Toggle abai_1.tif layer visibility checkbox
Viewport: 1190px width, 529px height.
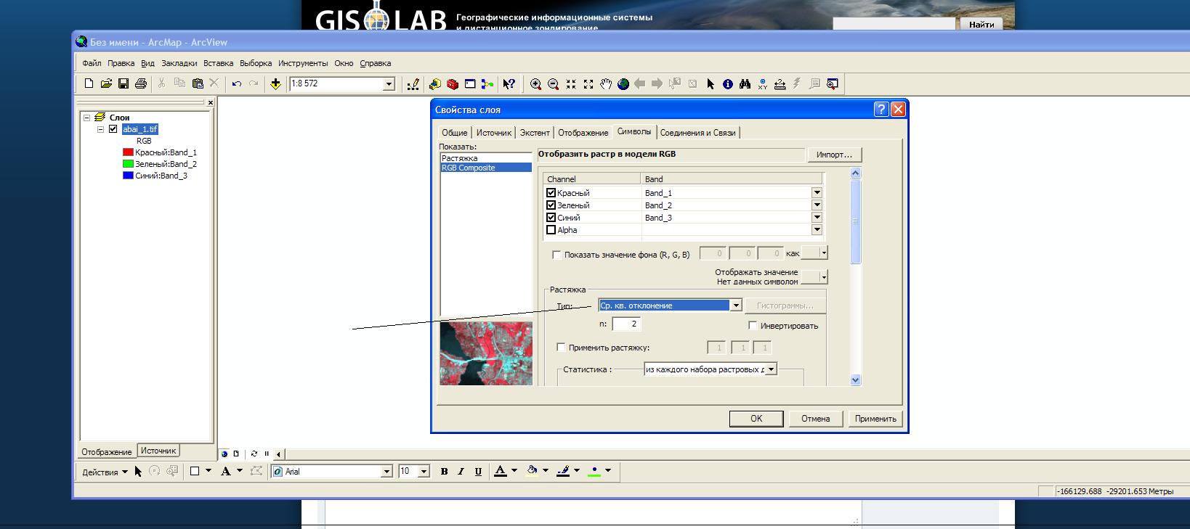coord(113,129)
